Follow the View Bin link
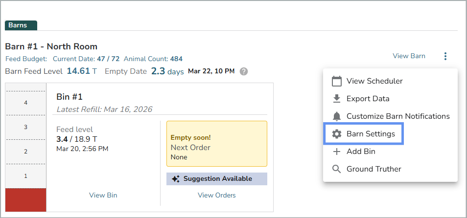The width and height of the screenshot is (467, 218). [x=103, y=196]
